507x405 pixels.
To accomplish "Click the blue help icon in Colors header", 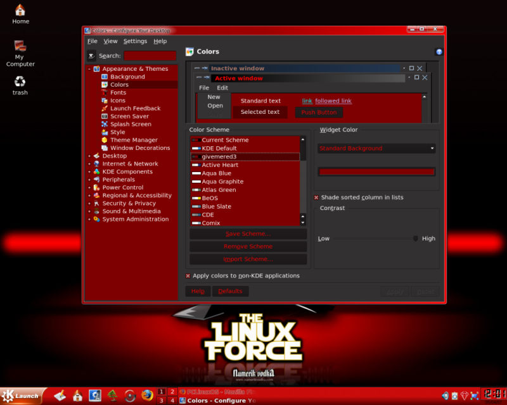I will click(439, 52).
